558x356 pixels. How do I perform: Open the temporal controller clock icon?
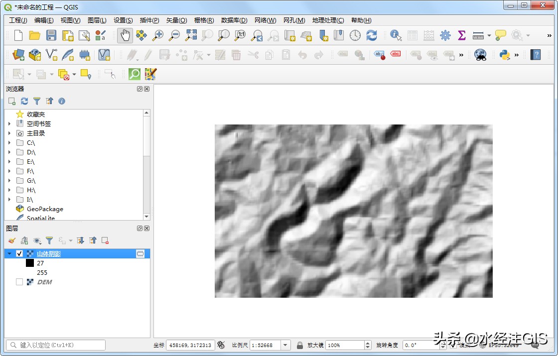pyautogui.click(x=355, y=35)
